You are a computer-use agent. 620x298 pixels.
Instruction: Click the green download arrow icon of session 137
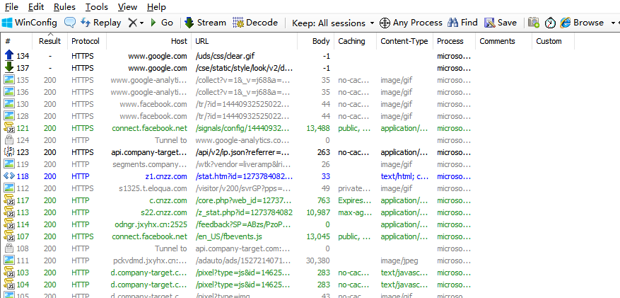click(9, 68)
